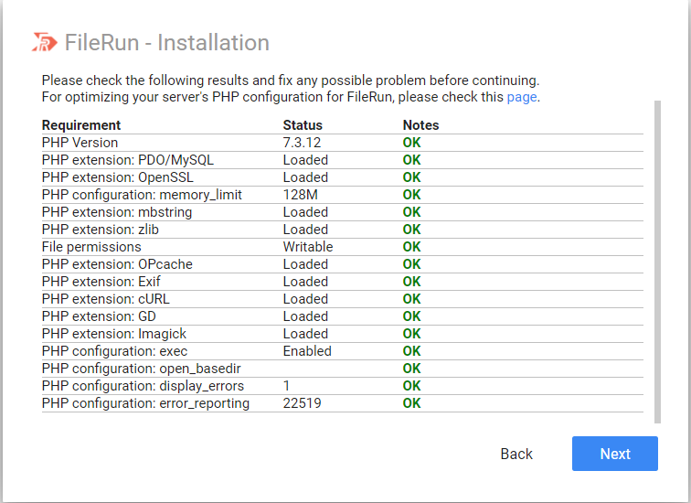Click the 'Loaded' status for Imagick
691x503 pixels.
pyautogui.click(x=305, y=334)
